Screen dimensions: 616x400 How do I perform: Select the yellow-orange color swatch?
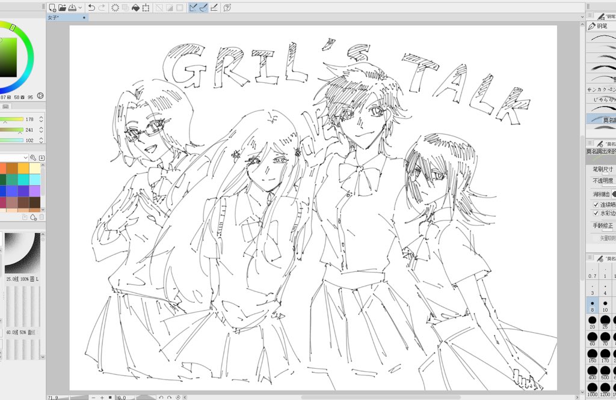[23, 168]
